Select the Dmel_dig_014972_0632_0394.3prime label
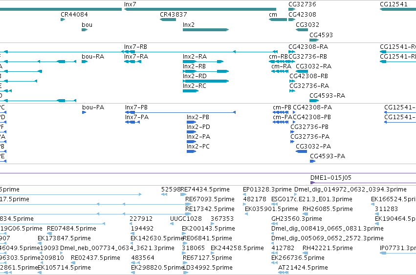 pos(350,190)
